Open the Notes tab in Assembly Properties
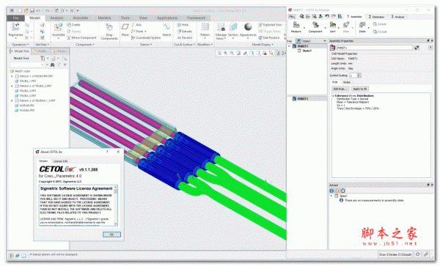 click(347, 82)
